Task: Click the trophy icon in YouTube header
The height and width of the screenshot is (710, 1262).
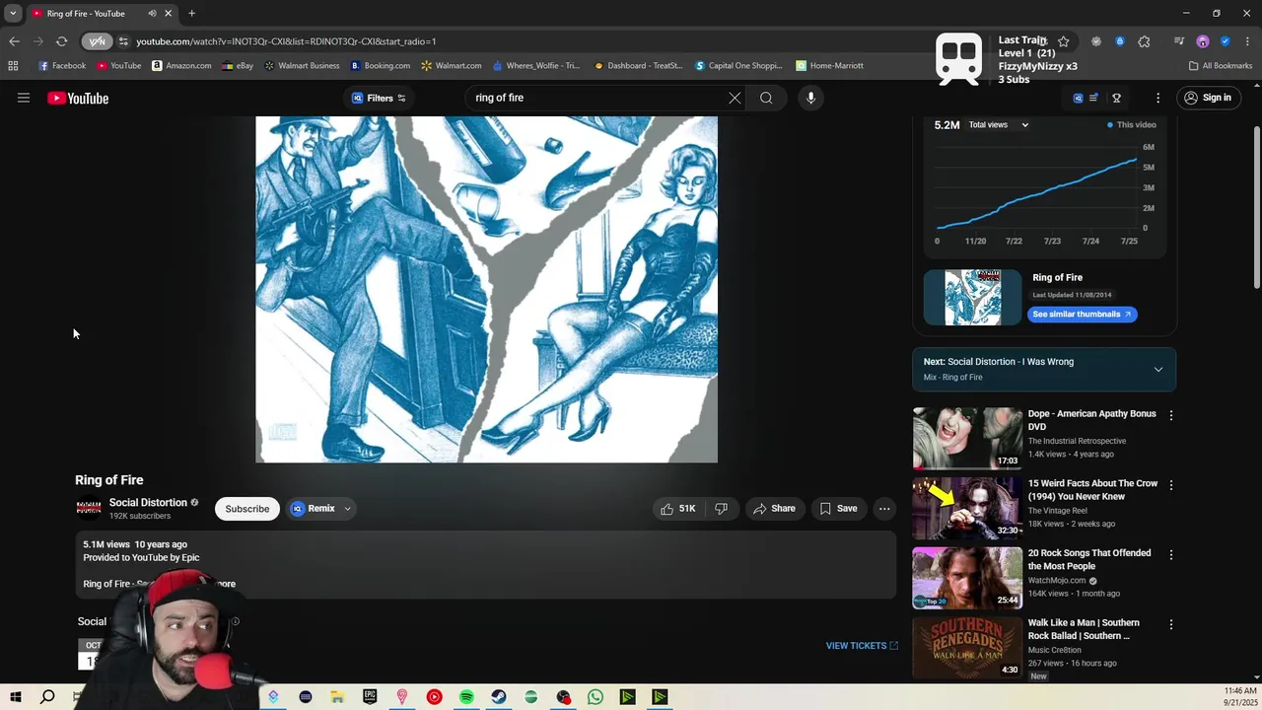Action: pyautogui.click(x=1116, y=98)
